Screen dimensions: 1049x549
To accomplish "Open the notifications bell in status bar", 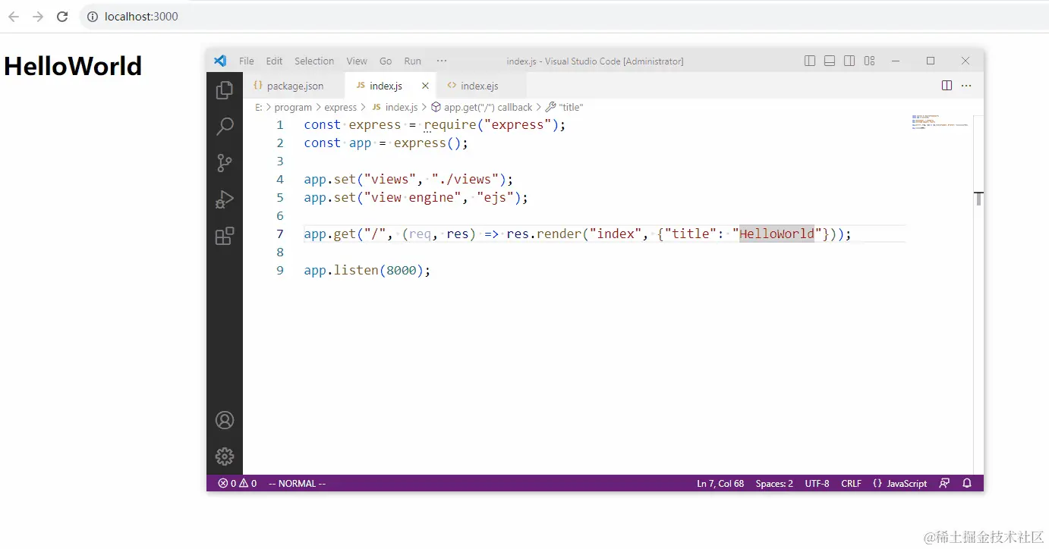I will [x=967, y=483].
